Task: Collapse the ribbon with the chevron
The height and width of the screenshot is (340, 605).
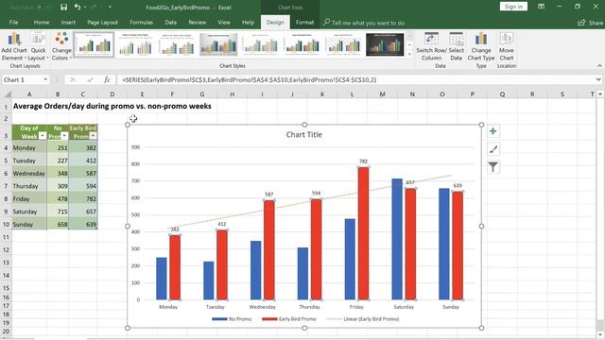Action: (x=599, y=66)
